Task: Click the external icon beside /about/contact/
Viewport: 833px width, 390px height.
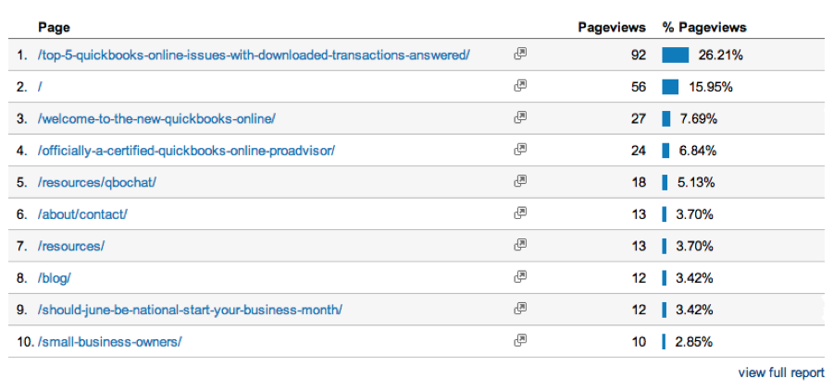Action: [520, 213]
